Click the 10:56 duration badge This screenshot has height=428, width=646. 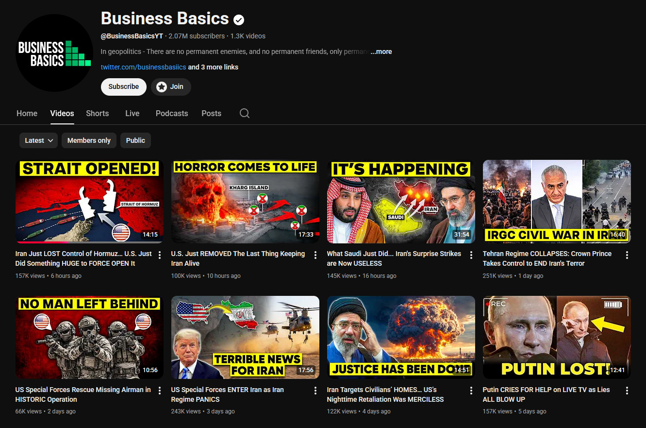150,370
